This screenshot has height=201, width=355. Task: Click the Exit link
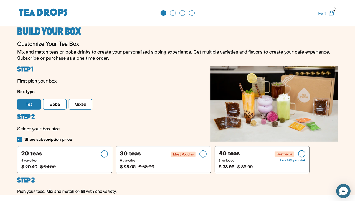tap(322, 14)
